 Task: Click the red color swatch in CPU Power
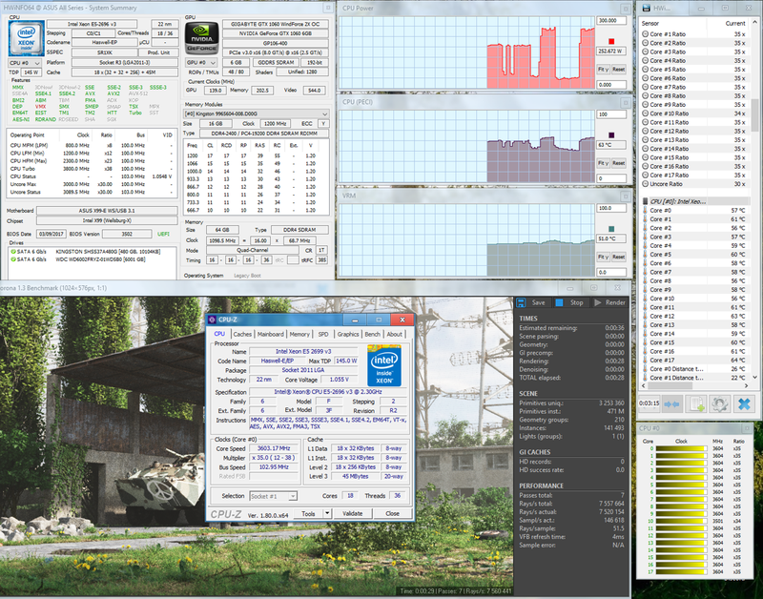(x=611, y=41)
